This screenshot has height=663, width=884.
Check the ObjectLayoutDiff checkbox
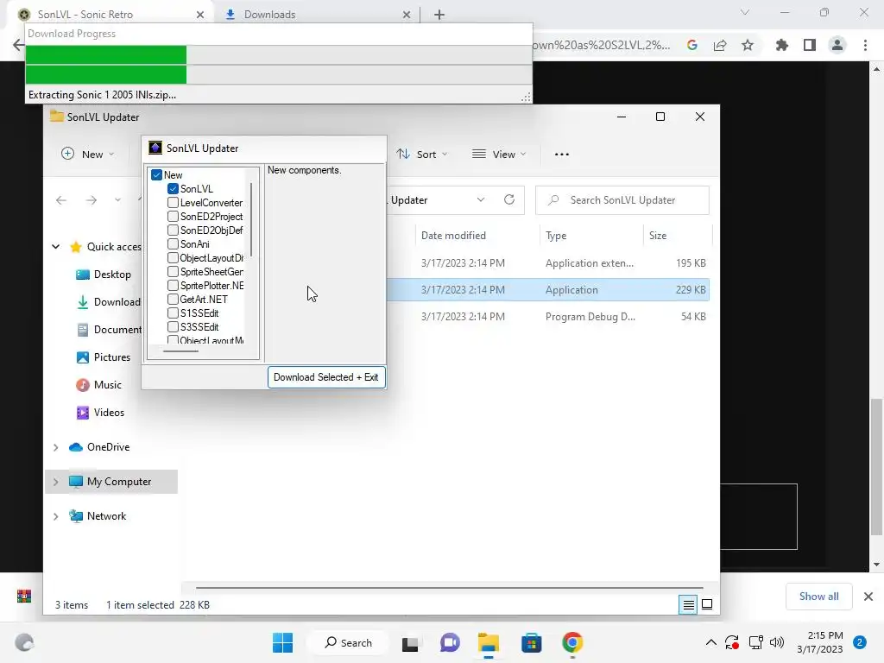tap(173, 257)
